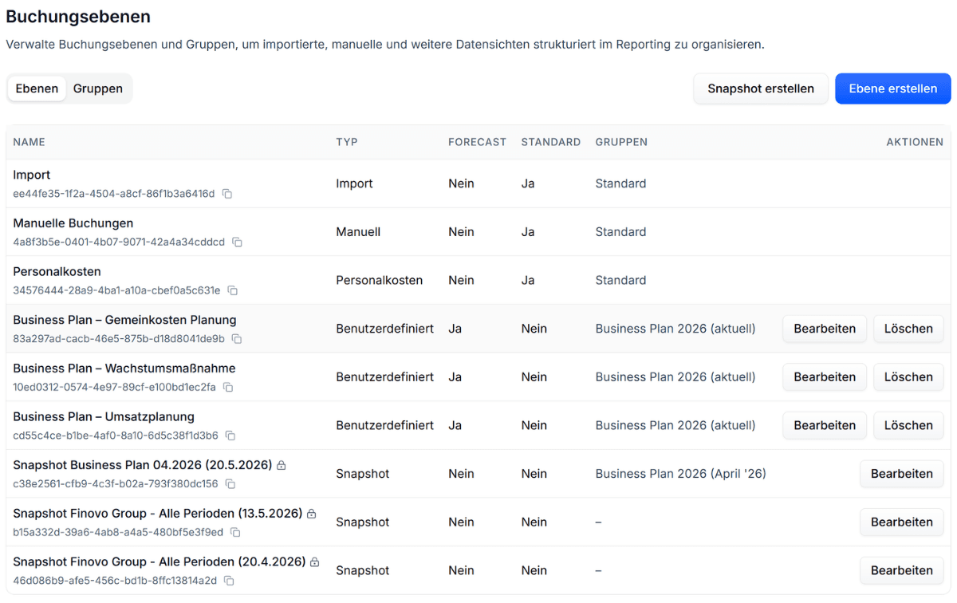Click lock icon on Finovo snapshot (20.4.2026)
Screen dimensions: 957x603
315,562
